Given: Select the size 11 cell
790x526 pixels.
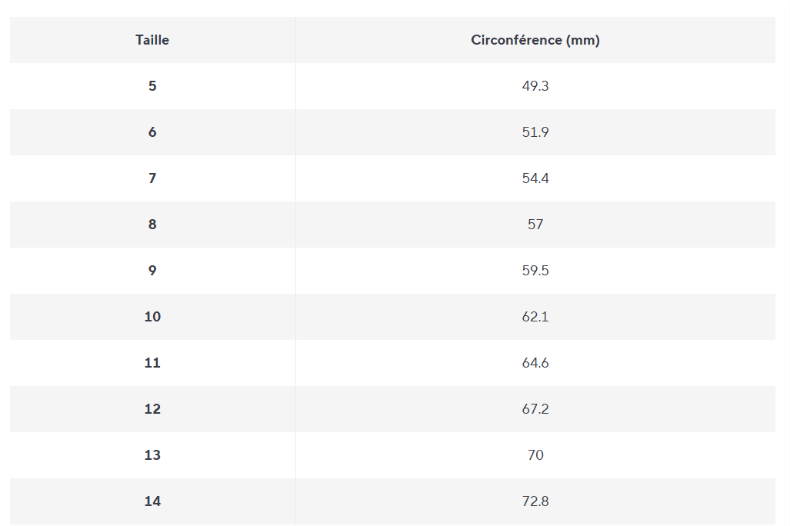Looking at the screenshot, I should click(152, 363).
